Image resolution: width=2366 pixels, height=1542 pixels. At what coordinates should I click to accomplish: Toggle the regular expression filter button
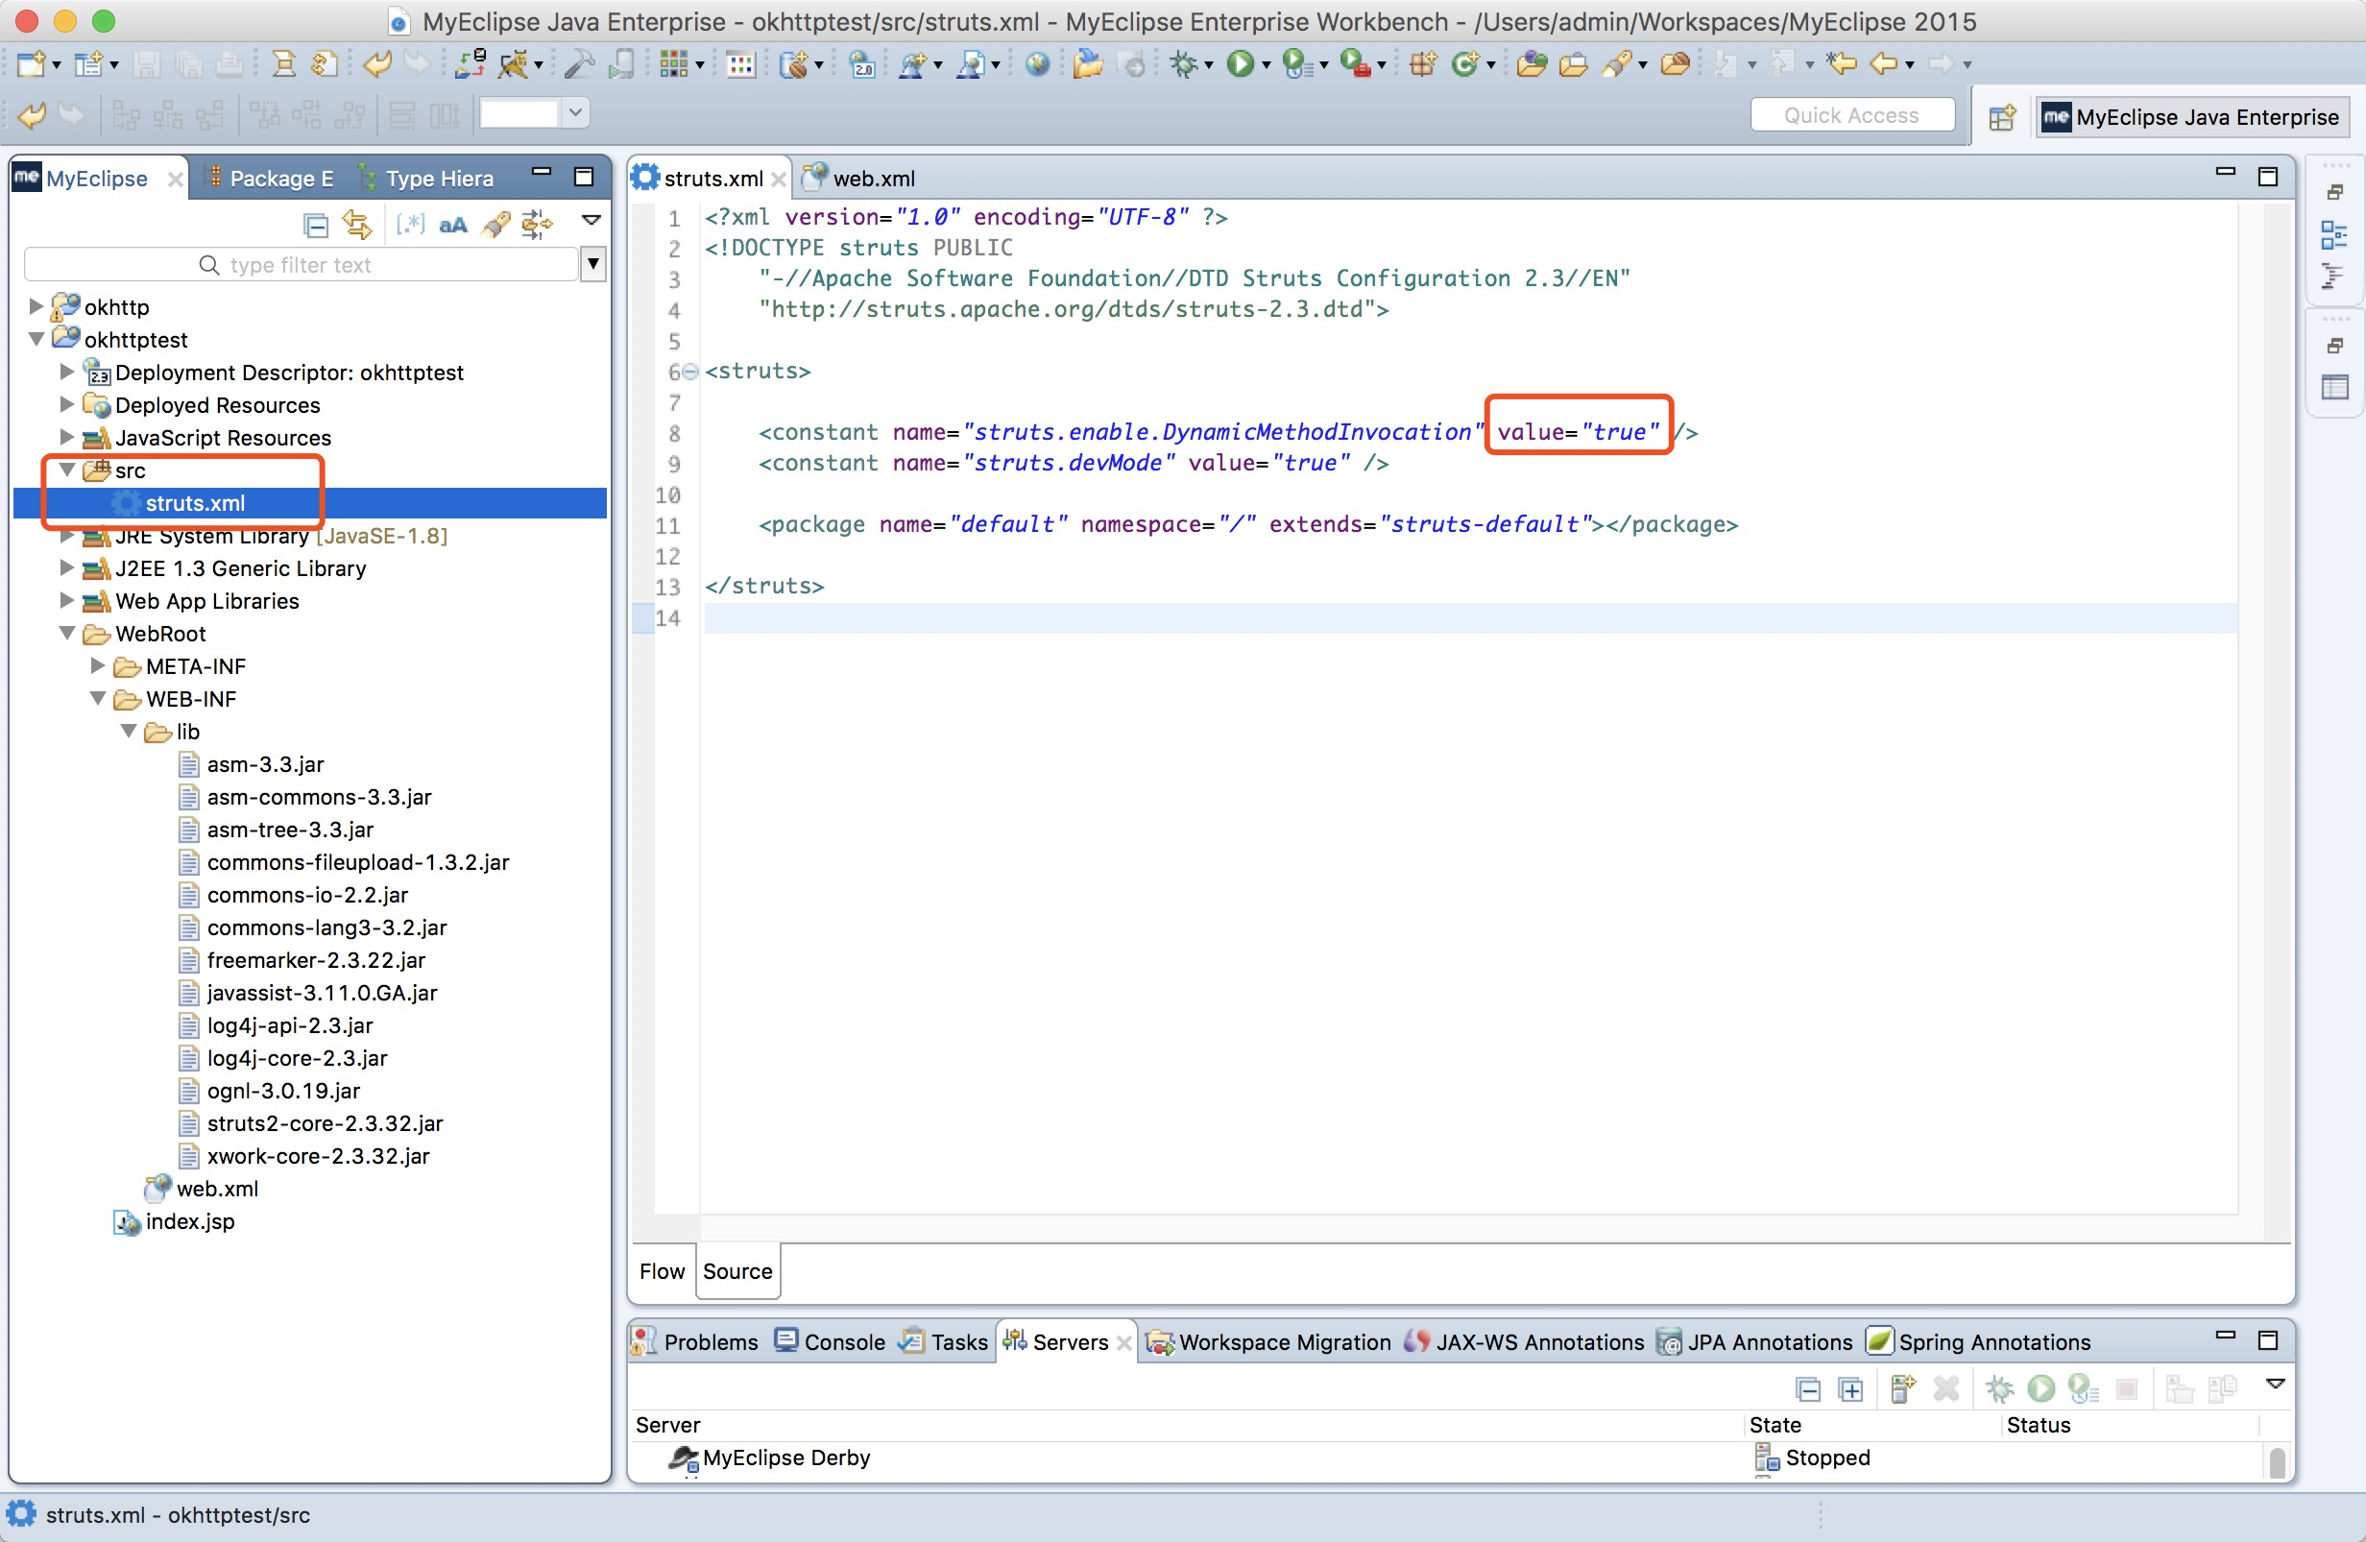(x=411, y=225)
